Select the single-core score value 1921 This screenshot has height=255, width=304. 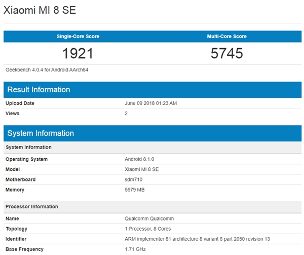pyautogui.click(x=78, y=53)
